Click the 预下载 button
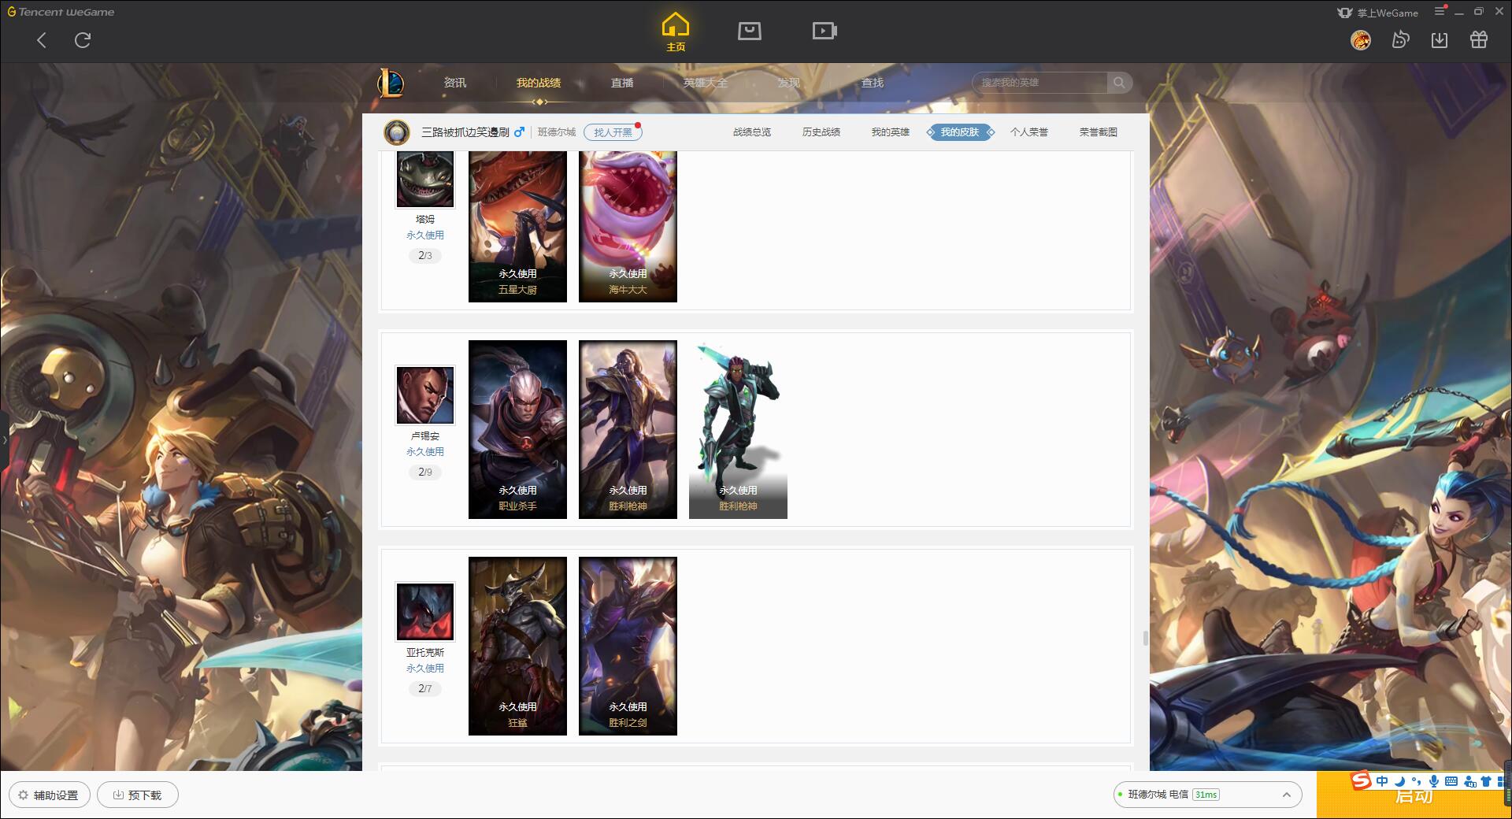 [x=138, y=795]
